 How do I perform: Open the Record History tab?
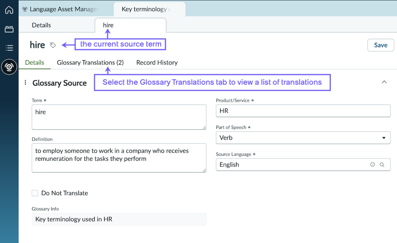[x=157, y=62]
